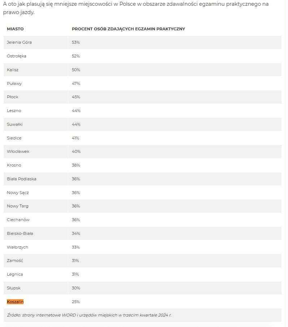
Task: Select the Płock city name
Action: (13, 97)
